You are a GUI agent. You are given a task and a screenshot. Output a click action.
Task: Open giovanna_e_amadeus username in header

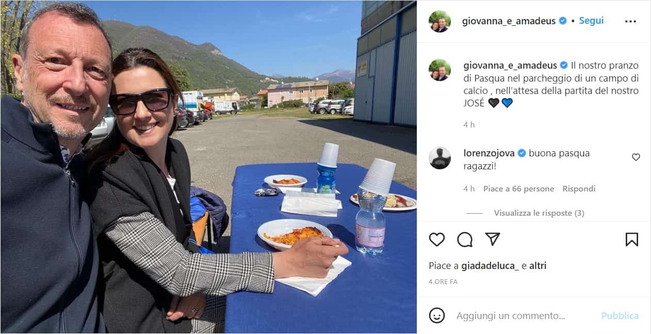click(509, 21)
